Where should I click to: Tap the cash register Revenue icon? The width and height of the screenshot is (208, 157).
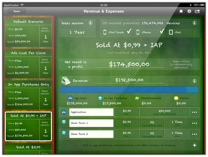click(66, 80)
